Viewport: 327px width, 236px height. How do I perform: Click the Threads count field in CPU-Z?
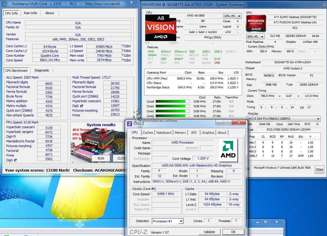pyautogui.click(x=236, y=221)
